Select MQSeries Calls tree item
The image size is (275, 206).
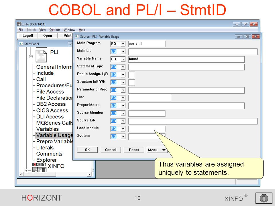click(x=54, y=123)
